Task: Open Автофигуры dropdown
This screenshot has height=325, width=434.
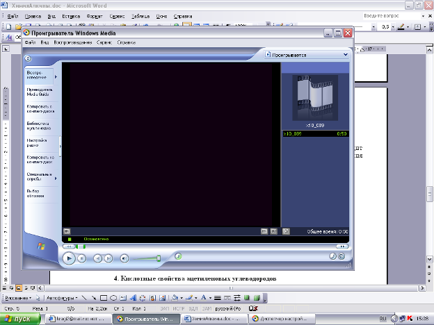Action: click(62, 298)
